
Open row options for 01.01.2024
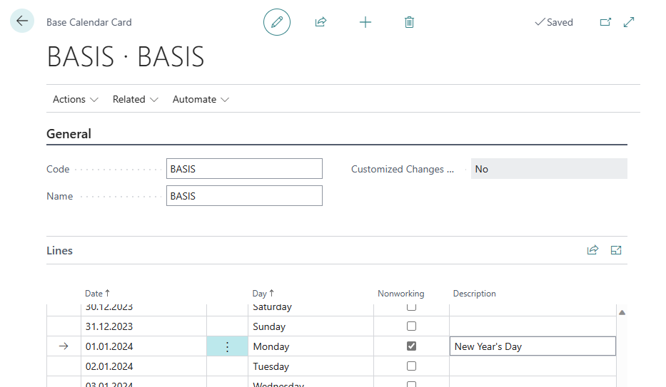[228, 346]
